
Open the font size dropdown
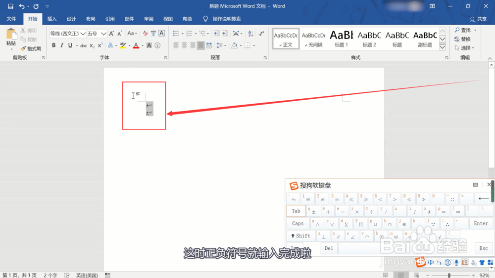coord(103,34)
